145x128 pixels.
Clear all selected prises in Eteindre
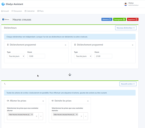point(81,116)
